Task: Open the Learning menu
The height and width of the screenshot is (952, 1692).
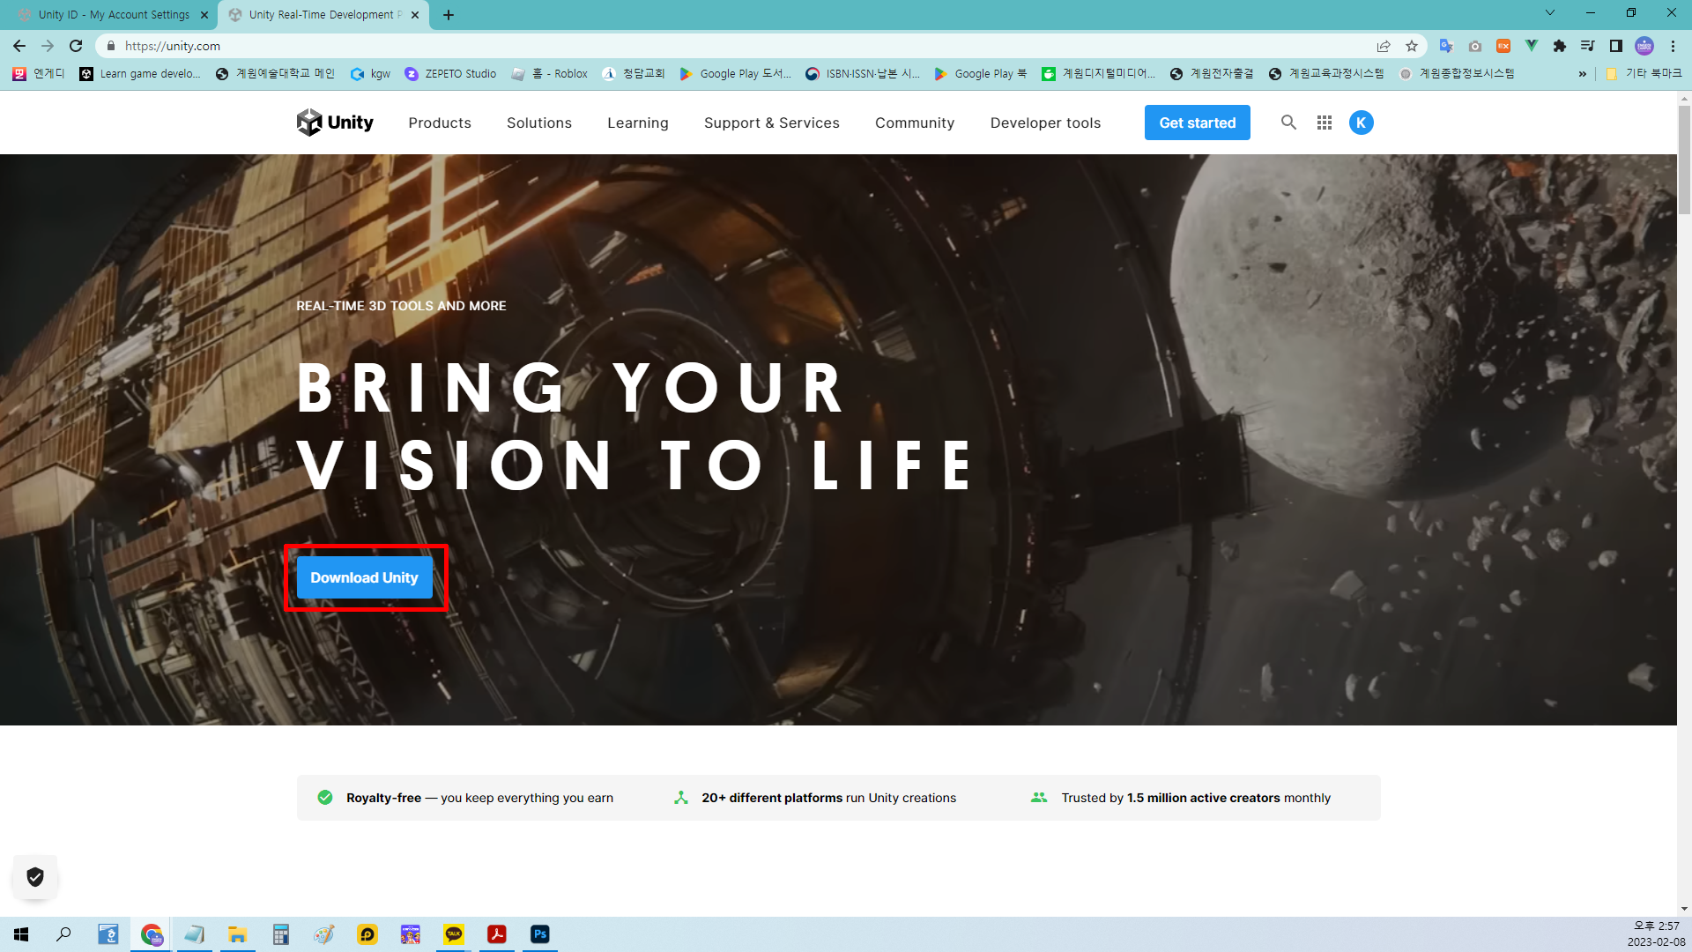Action: [638, 123]
